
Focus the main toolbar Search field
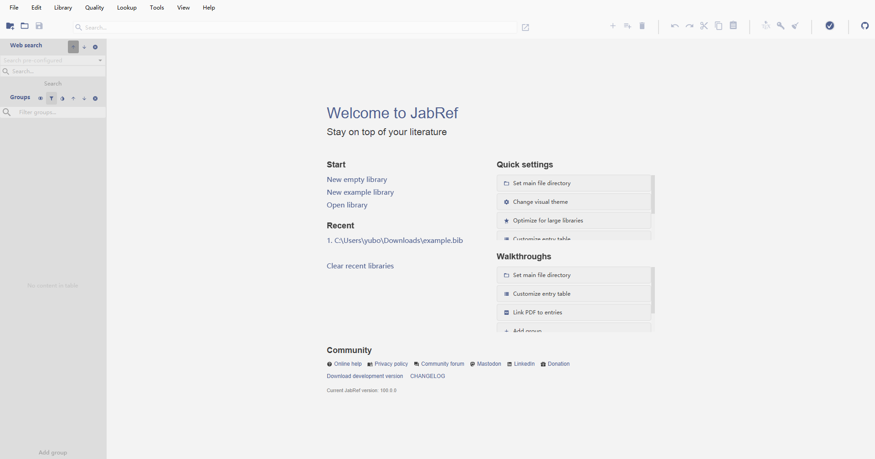pos(295,27)
